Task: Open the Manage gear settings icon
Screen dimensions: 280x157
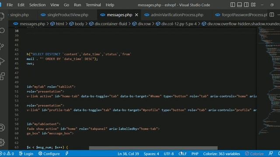Action: pyautogui.click(x=2, y=143)
